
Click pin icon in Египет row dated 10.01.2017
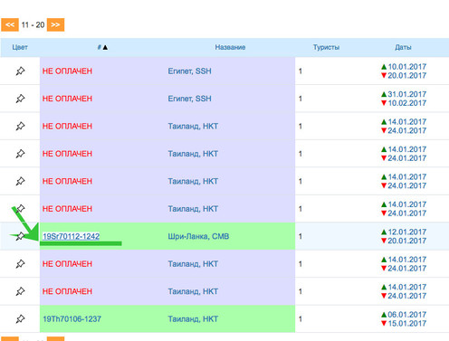tap(20, 71)
